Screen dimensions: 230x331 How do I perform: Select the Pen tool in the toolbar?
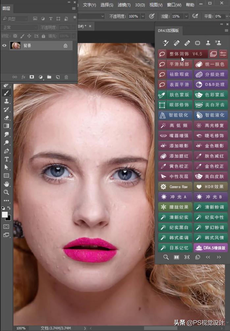pos(6,151)
